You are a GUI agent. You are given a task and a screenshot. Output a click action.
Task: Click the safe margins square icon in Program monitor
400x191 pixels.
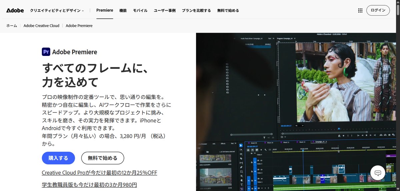pos(282,137)
